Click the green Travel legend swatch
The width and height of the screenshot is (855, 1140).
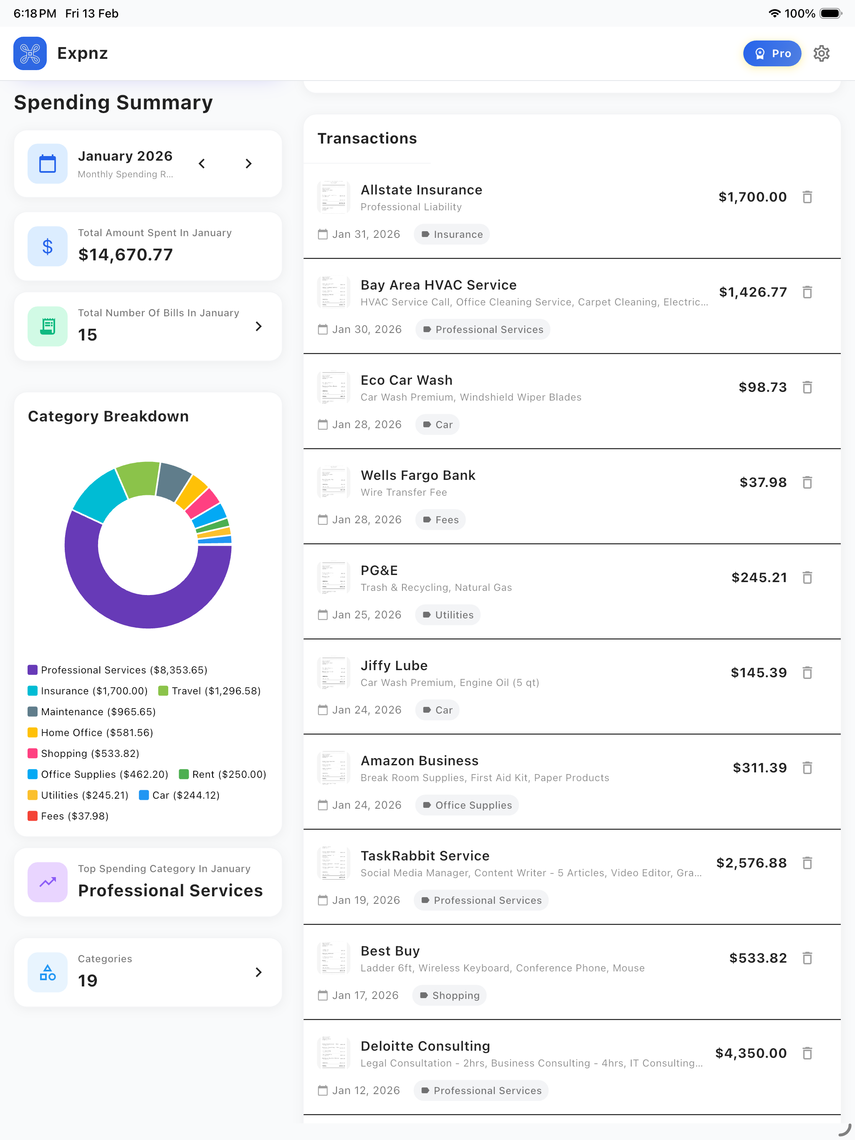click(163, 691)
